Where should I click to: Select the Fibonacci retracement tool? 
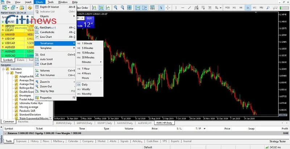pyautogui.click(x=203, y=8)
